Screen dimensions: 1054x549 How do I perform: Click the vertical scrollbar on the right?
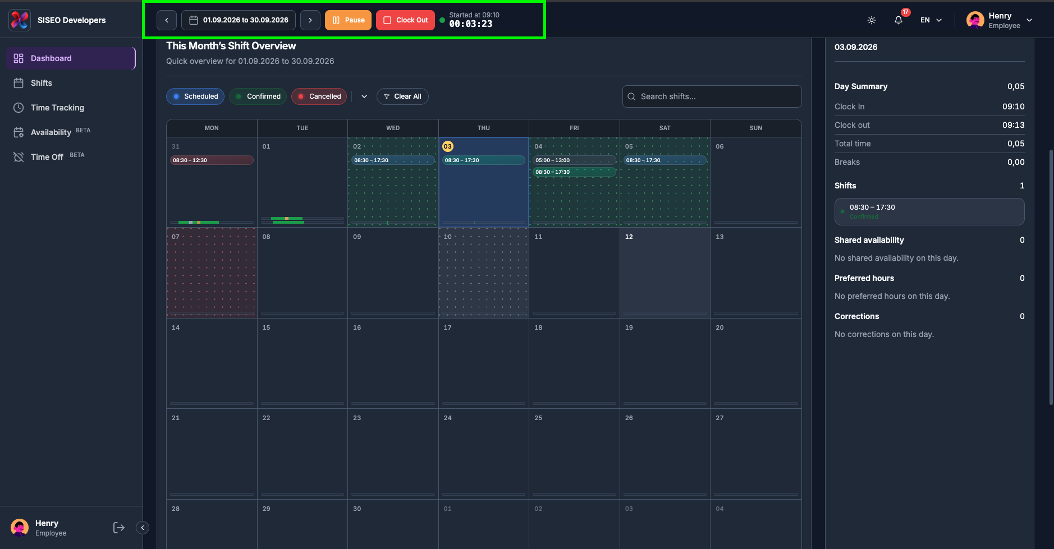click(x=1051, y=277)
